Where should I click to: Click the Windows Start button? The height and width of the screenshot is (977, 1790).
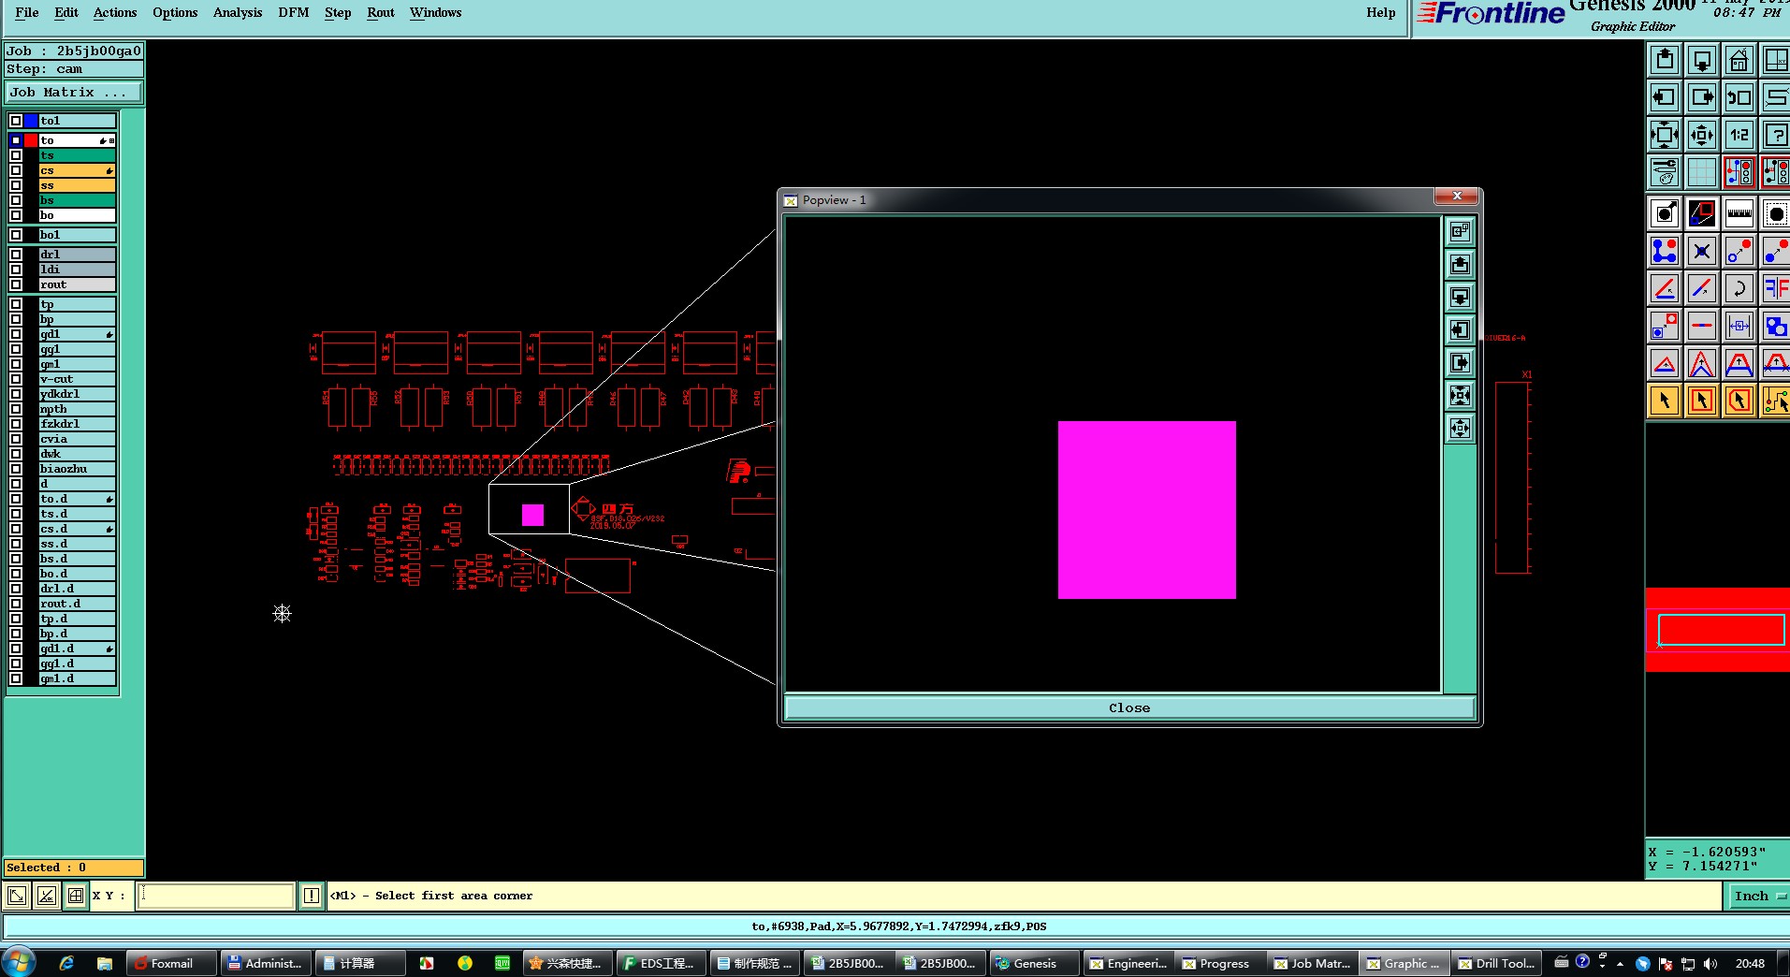(19, 962)
